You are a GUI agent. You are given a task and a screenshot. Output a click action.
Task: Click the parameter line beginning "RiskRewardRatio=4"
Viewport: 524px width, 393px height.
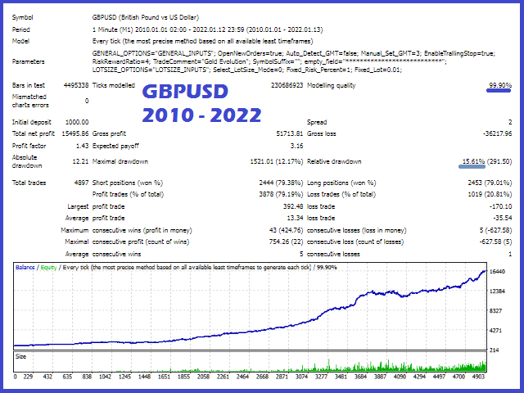coord(269,61)
